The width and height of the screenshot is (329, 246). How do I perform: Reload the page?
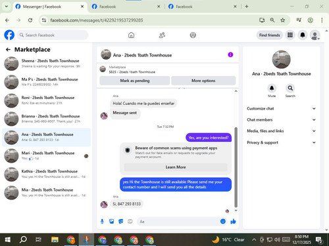(30, 20)
